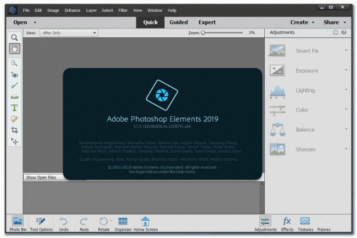Open the Rotate direction dropdown arrow

pyautogui.click(x=111, y=221)
